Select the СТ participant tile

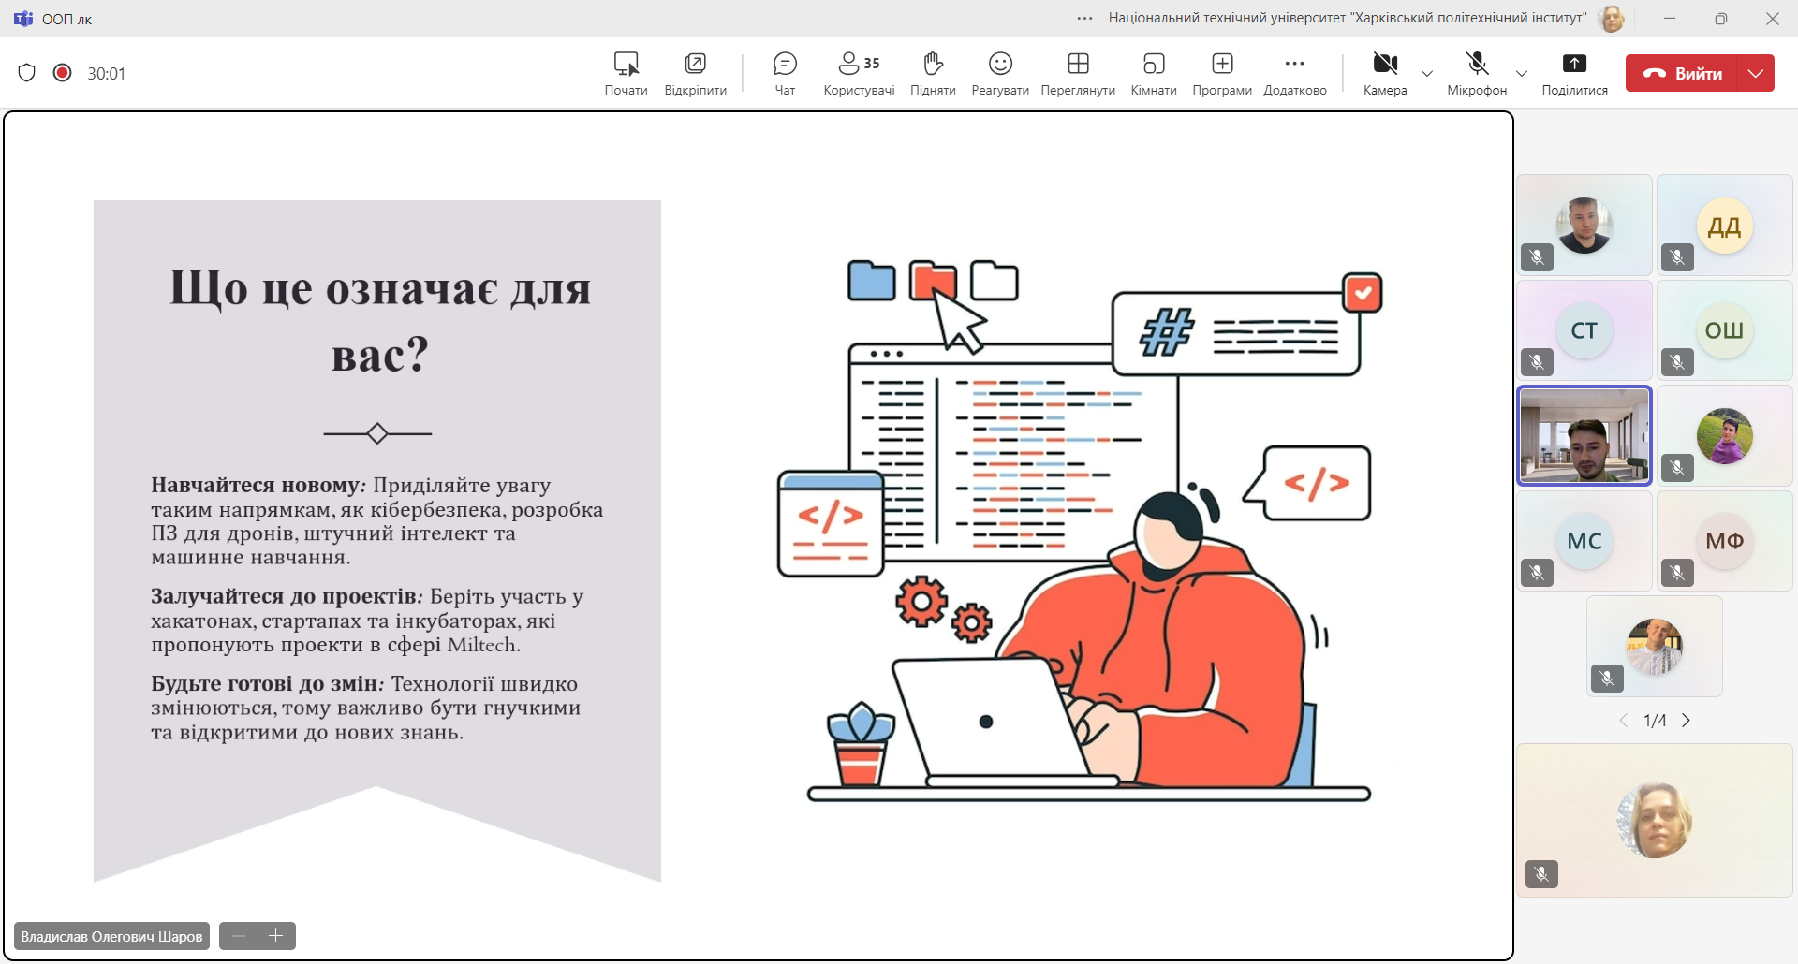point(1584,330)
